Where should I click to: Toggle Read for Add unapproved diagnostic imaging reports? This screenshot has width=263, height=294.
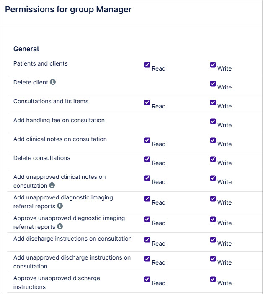(147, 199)
